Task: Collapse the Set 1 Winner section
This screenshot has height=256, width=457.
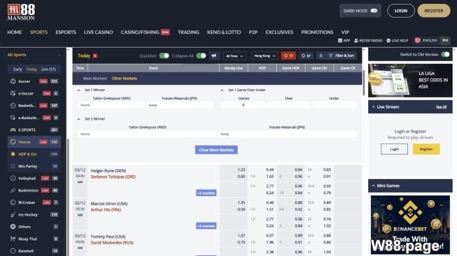Action: pos(78,90)
